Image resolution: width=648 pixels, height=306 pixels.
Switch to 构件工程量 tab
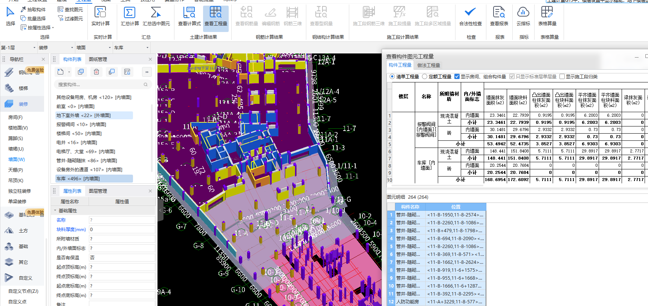coord(400,65)
